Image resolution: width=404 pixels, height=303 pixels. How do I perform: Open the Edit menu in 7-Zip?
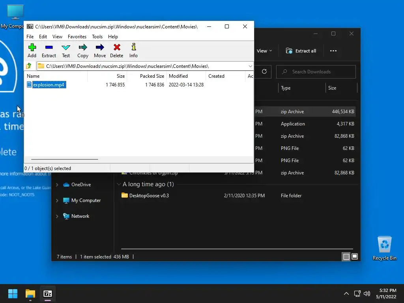coord(43,37)
